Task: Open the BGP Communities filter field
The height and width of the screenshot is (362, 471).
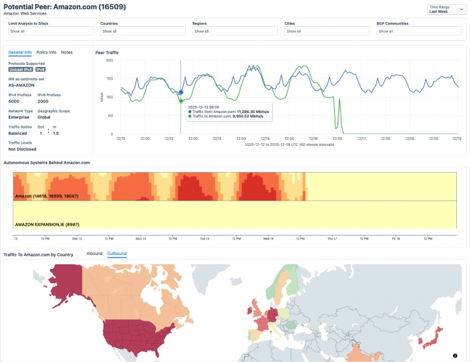Action: tap(419, 31)
